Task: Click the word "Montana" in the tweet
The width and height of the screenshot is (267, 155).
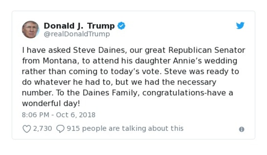Action: pyautogui.click(x=61, y=61)
